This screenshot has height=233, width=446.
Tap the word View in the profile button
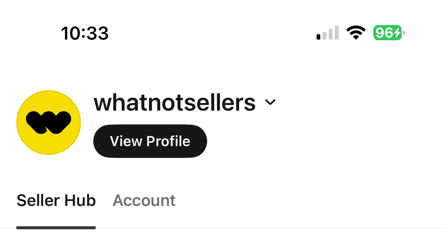pyautogui.click(x=125, y=141)
